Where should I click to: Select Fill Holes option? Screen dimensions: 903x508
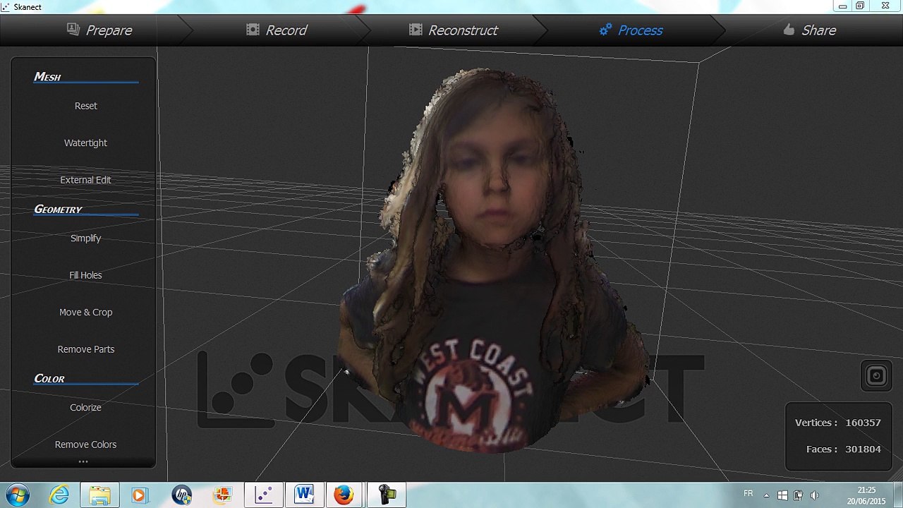85,275
